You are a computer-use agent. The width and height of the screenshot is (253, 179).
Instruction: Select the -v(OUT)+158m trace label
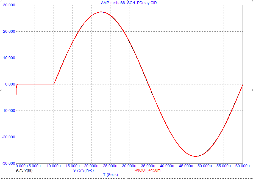(147, 170)
